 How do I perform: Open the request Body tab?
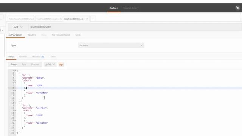click(44, 35)
